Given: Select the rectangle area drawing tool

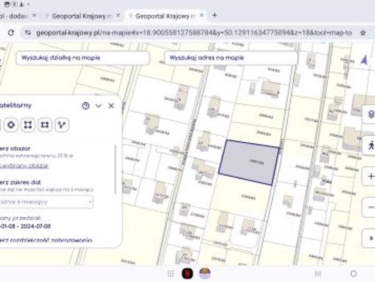Looking at the screenshot, I should click(45, 125).
